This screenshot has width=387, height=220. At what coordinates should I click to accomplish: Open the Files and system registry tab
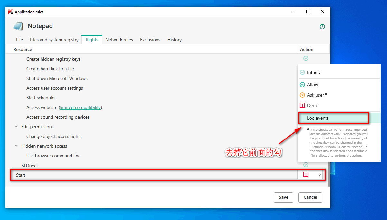point(54,40)
